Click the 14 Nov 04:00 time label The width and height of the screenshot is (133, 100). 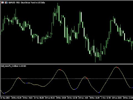[x=27, y=98]
